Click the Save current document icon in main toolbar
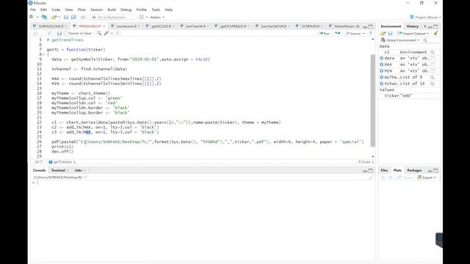470x264 pixels. [66, 17]
